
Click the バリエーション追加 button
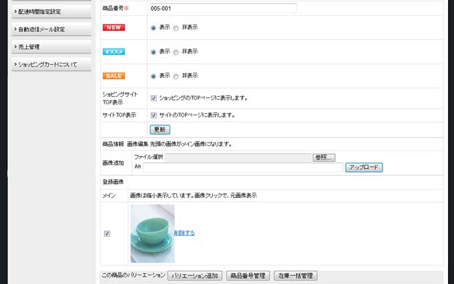click(x=195, y=275)
